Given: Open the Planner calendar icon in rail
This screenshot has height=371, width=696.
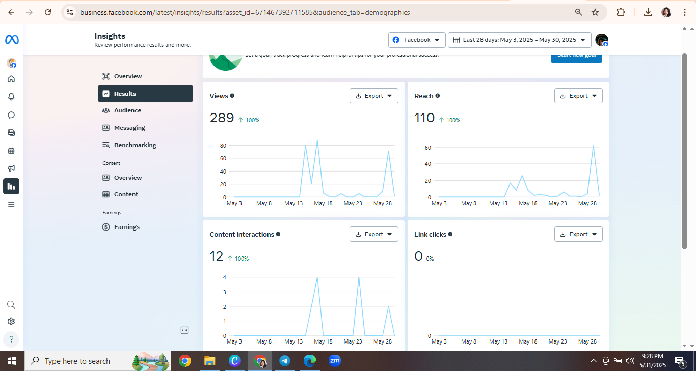Looking at the screenshot, I should (11, 151).
